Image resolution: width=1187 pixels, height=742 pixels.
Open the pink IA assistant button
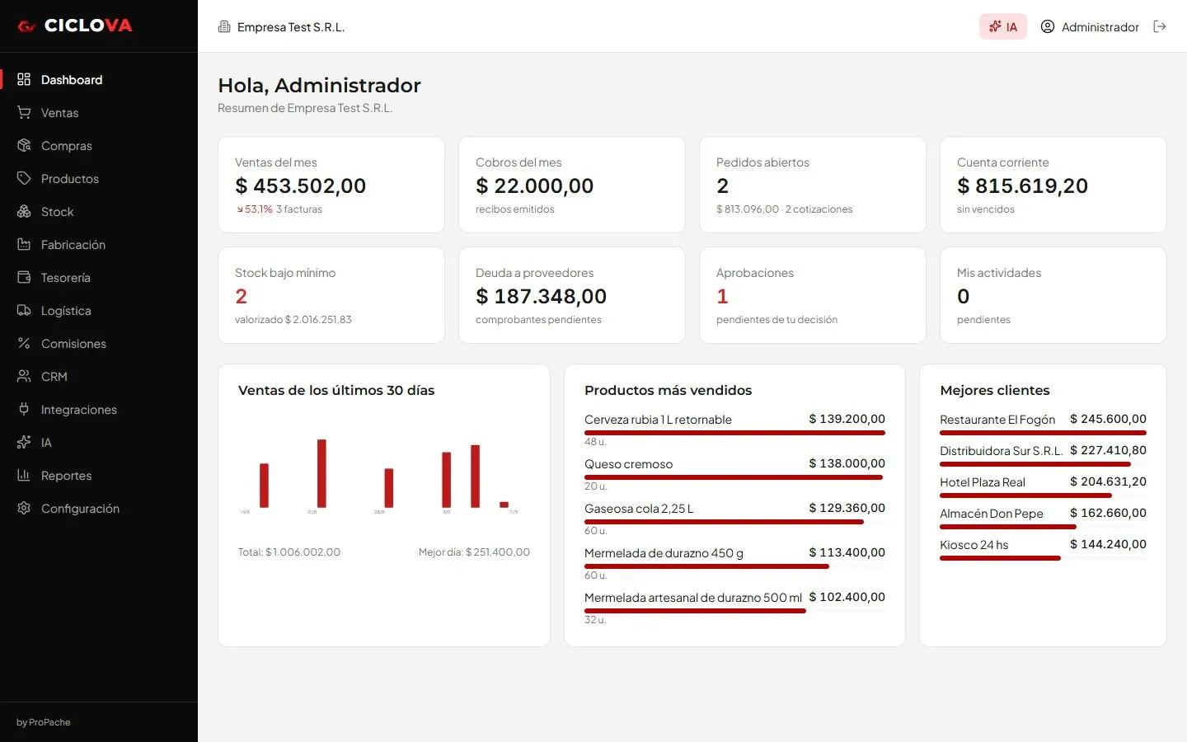[1003, 26]
